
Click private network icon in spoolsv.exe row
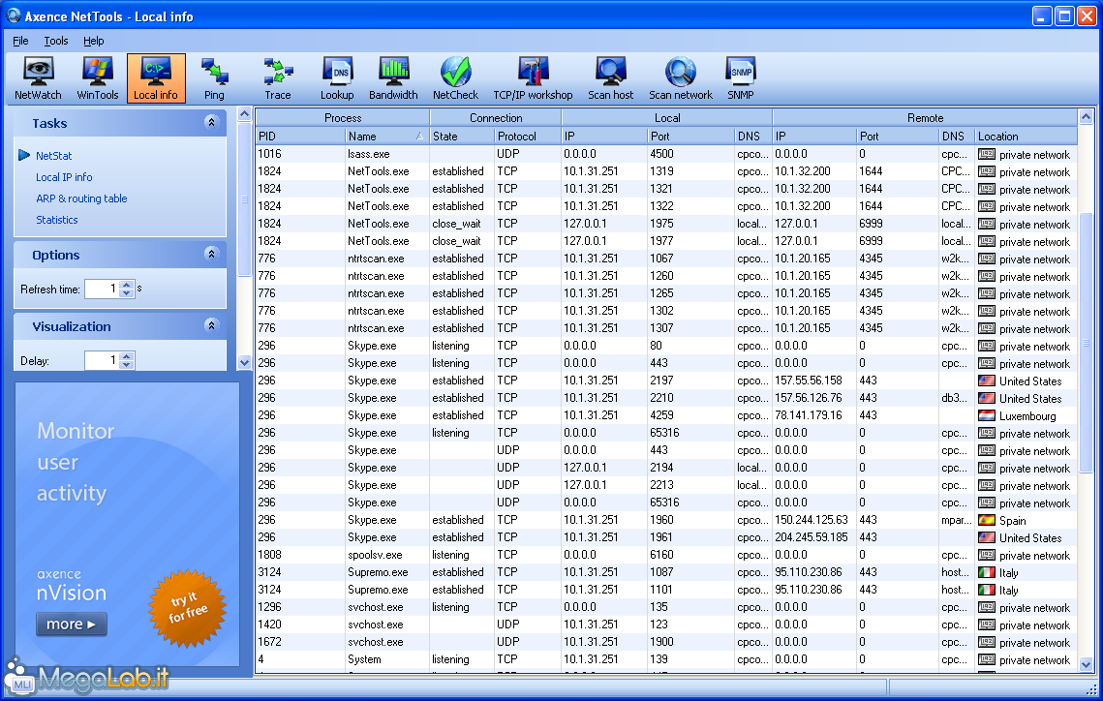[x=986, y=555]
